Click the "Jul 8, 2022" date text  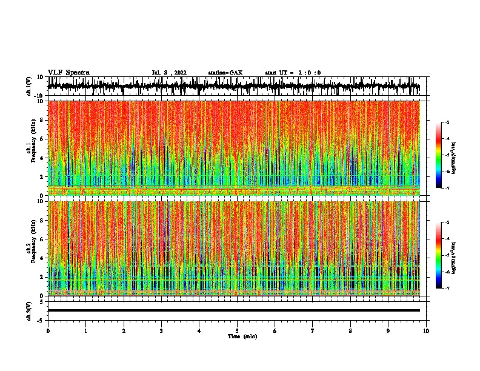click(169, 73)
